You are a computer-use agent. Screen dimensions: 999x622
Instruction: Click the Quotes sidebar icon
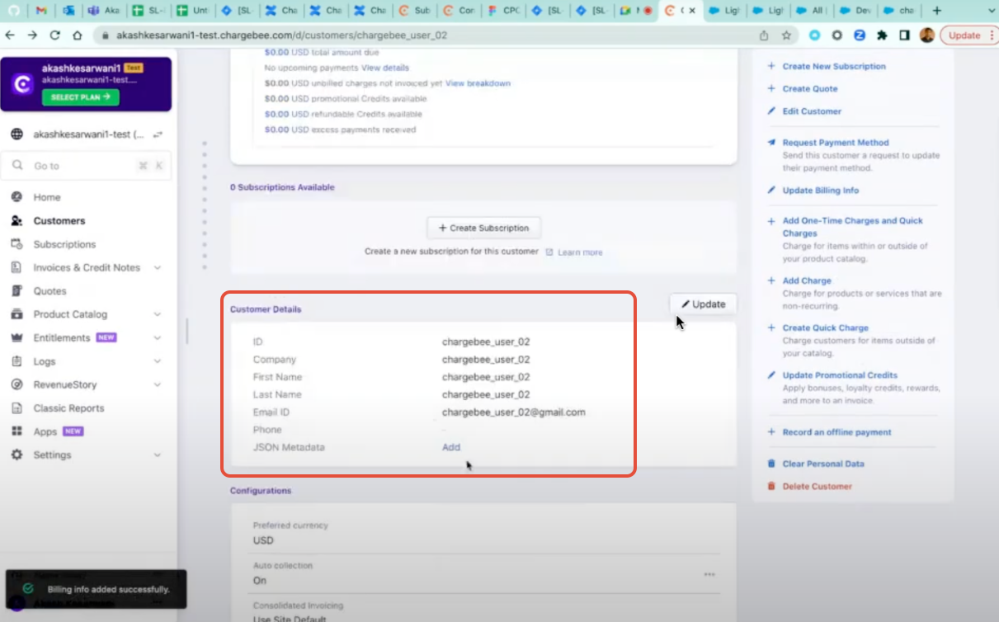pos(16,290)
